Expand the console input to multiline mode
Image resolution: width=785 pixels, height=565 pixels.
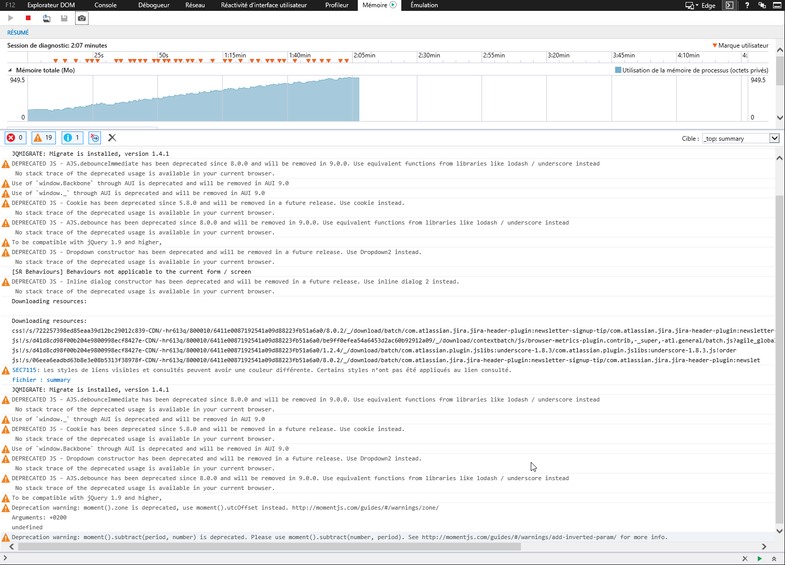tap(774, 559)
